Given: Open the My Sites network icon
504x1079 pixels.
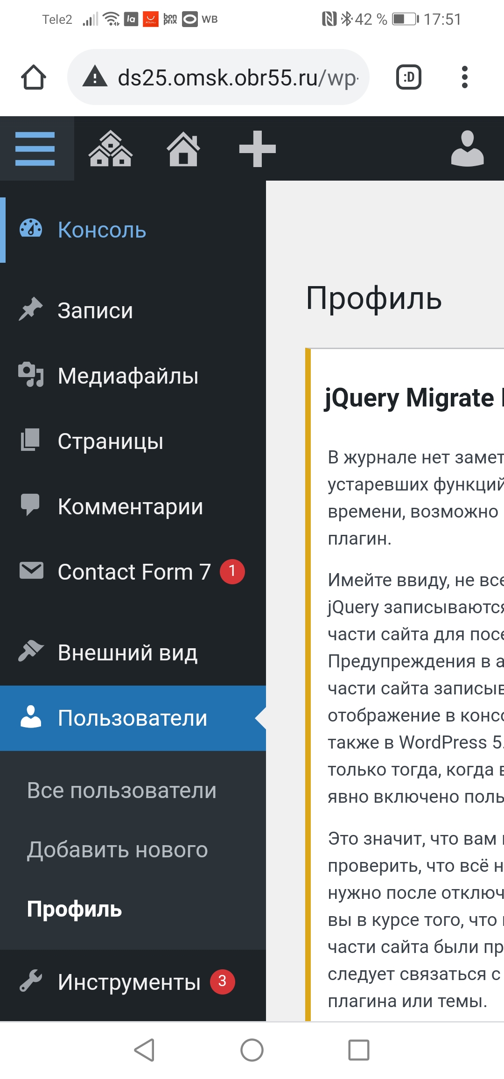Looking at the screenshot, I should pyautogui.click(x=111, y=149).
